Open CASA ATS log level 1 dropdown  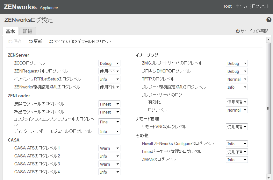pos(109,148)
